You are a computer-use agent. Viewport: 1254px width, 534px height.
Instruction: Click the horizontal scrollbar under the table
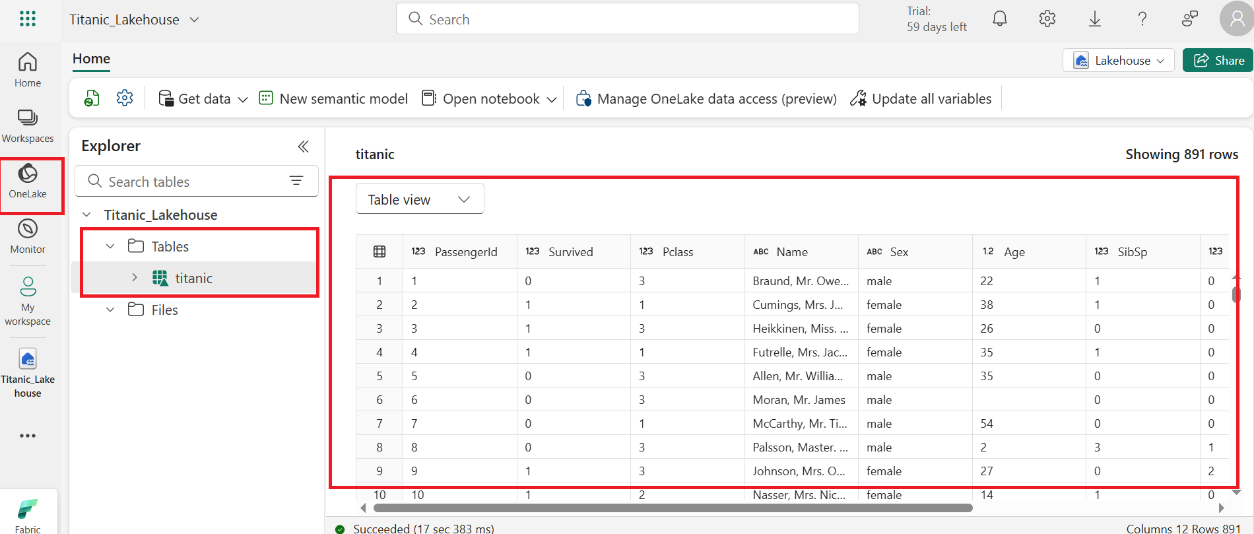673,508
